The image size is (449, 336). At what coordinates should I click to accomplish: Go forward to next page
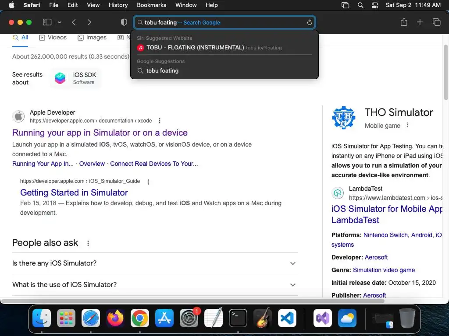89,22
